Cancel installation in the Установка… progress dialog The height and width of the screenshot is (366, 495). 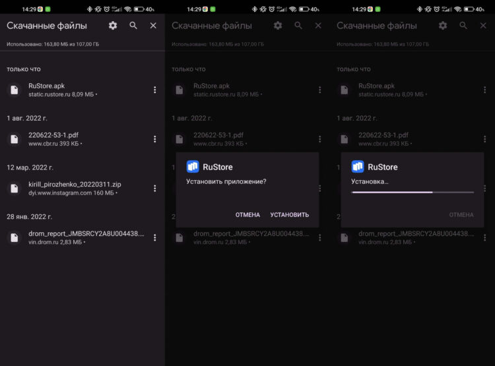coord(461,215)
